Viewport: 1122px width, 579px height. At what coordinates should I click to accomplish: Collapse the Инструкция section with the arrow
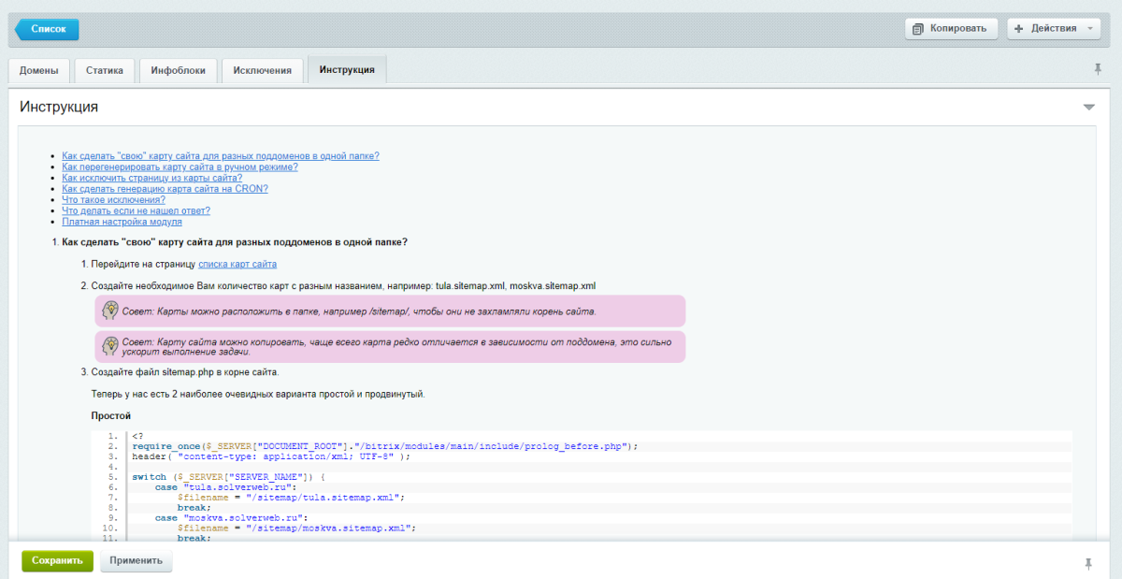(1088, 108)
